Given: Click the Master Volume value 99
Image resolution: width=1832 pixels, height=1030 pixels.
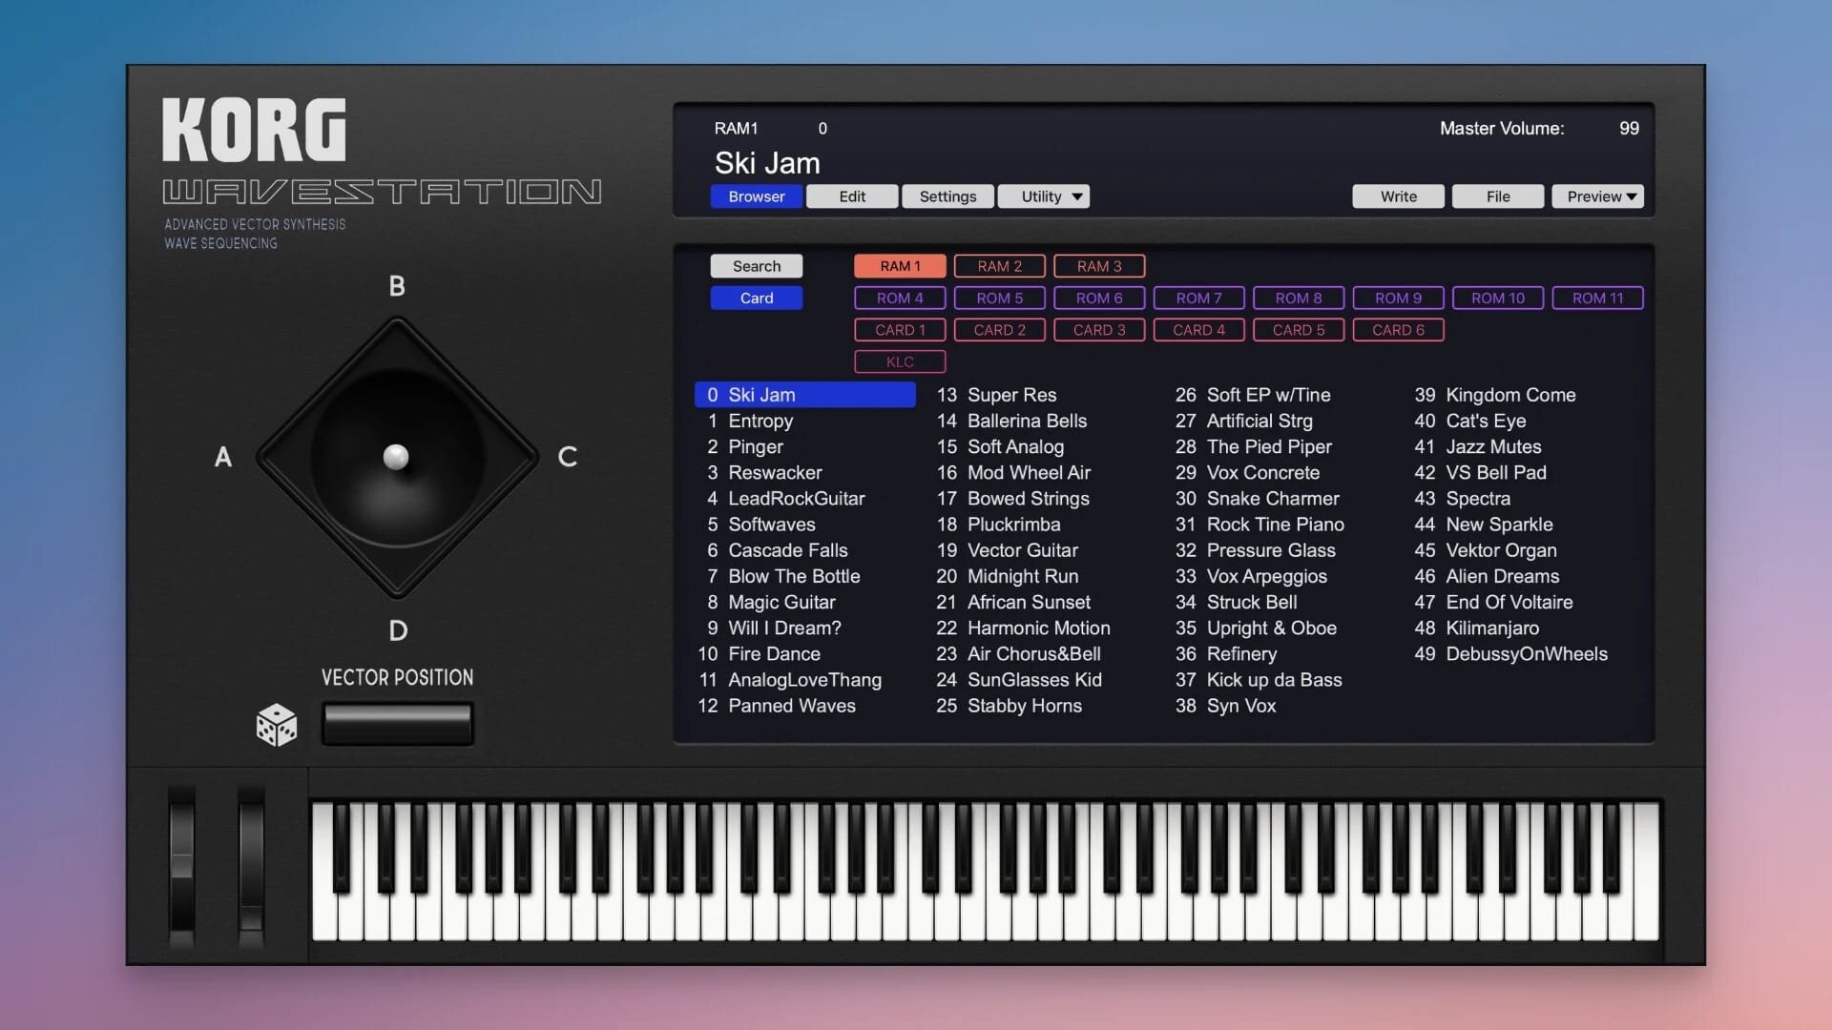Looking at the screenshot, I should coord(1628,129).
